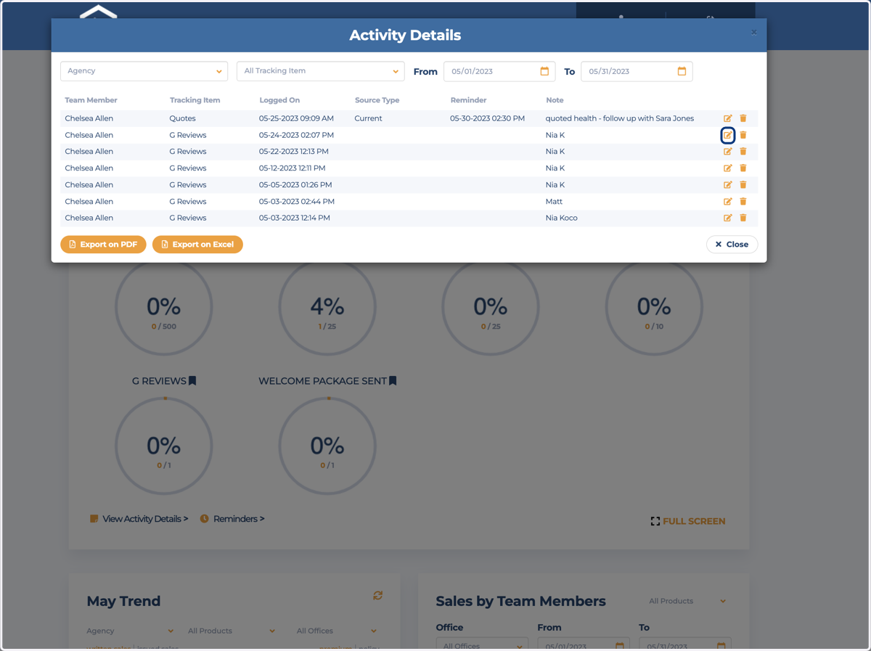Expand the May Trend Agency dropdown

tap(130, 631)
